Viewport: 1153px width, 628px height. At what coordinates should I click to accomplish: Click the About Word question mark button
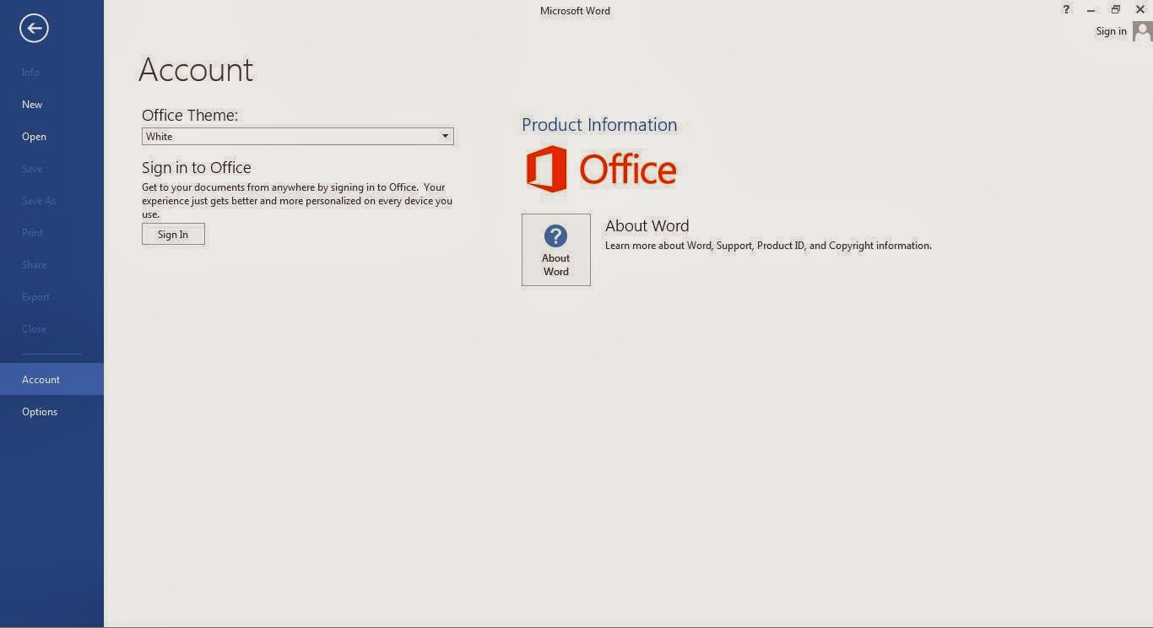point(556,250)
